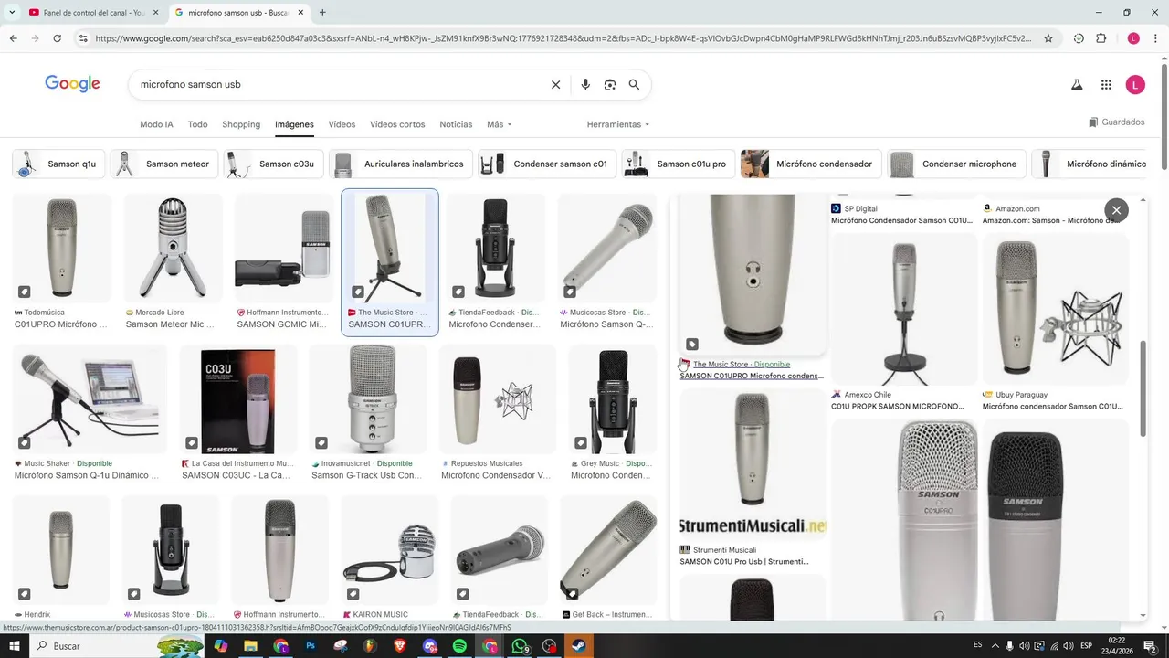Filter by Samson c03u chip
This screenshot has height=658, width=1169.
coord(274,164)
